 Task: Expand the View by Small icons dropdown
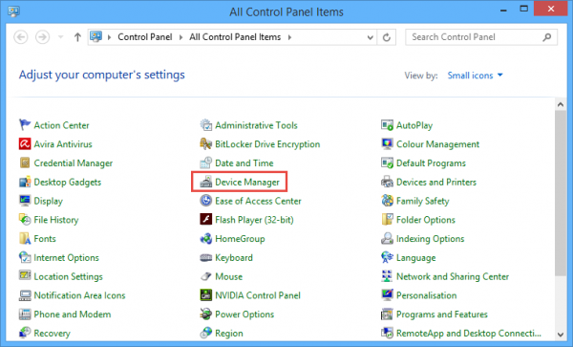[x=476, y=76]
